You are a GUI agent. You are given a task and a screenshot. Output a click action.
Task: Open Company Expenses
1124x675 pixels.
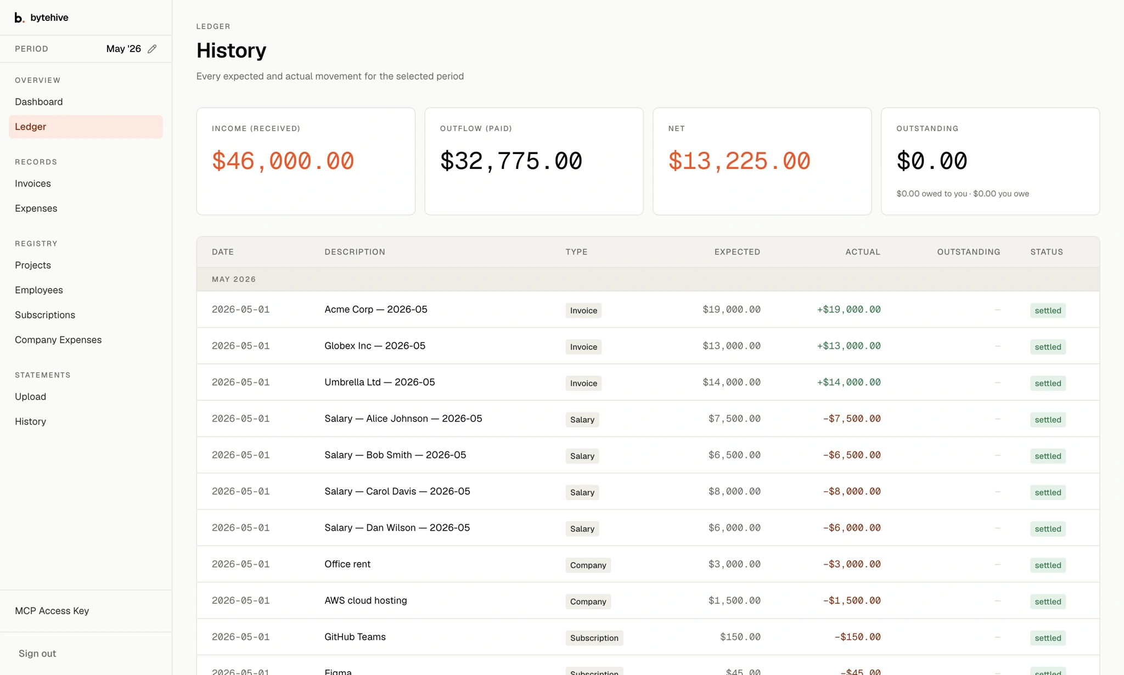(x=58, y=340)
